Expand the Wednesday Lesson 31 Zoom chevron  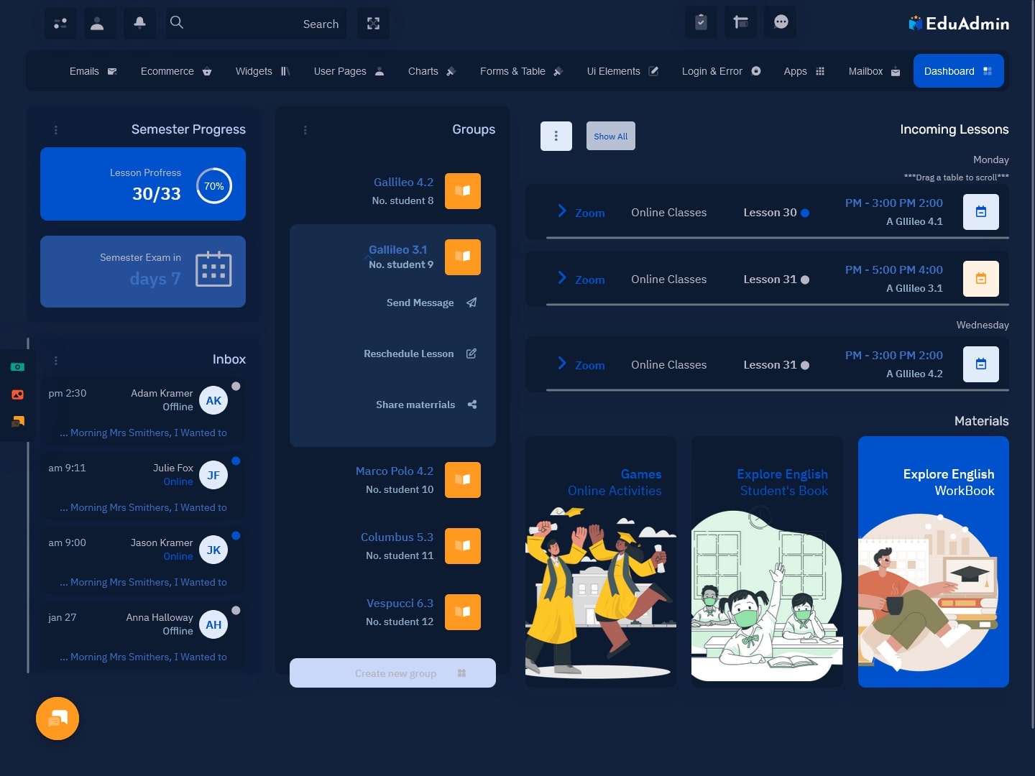coord(562,363)
